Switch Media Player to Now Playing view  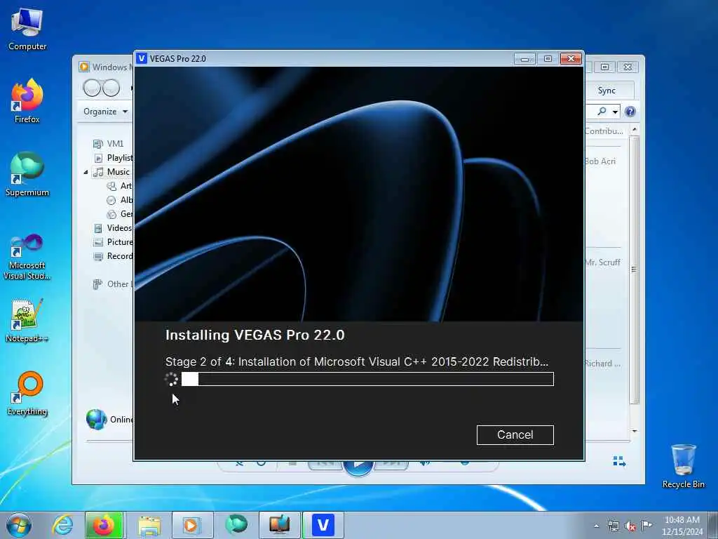[x=619, y=461]
